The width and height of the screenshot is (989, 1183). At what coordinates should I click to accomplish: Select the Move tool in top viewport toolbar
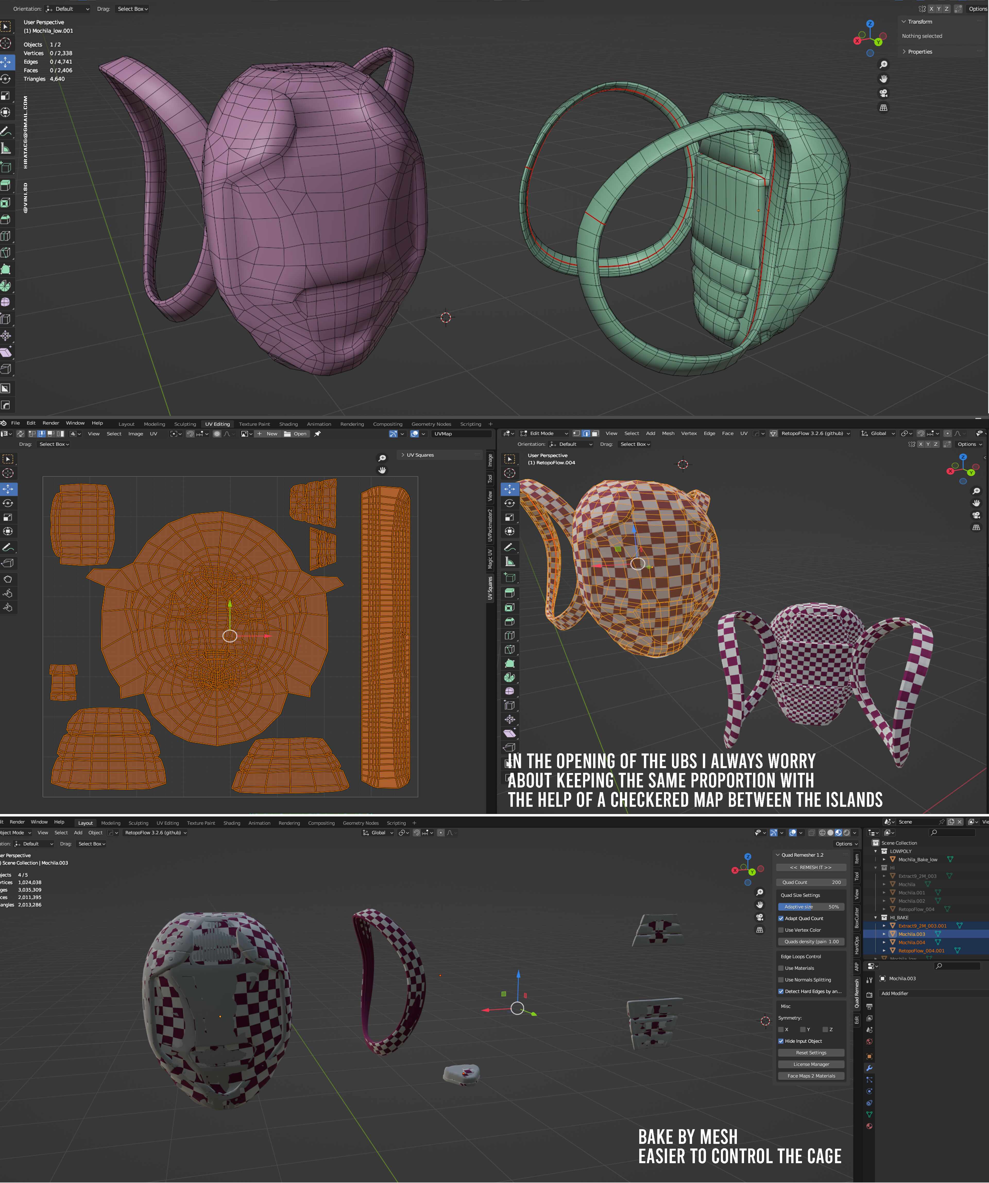click(x=6, y=61)
